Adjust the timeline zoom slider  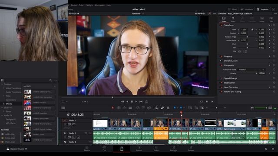[216, 108]
